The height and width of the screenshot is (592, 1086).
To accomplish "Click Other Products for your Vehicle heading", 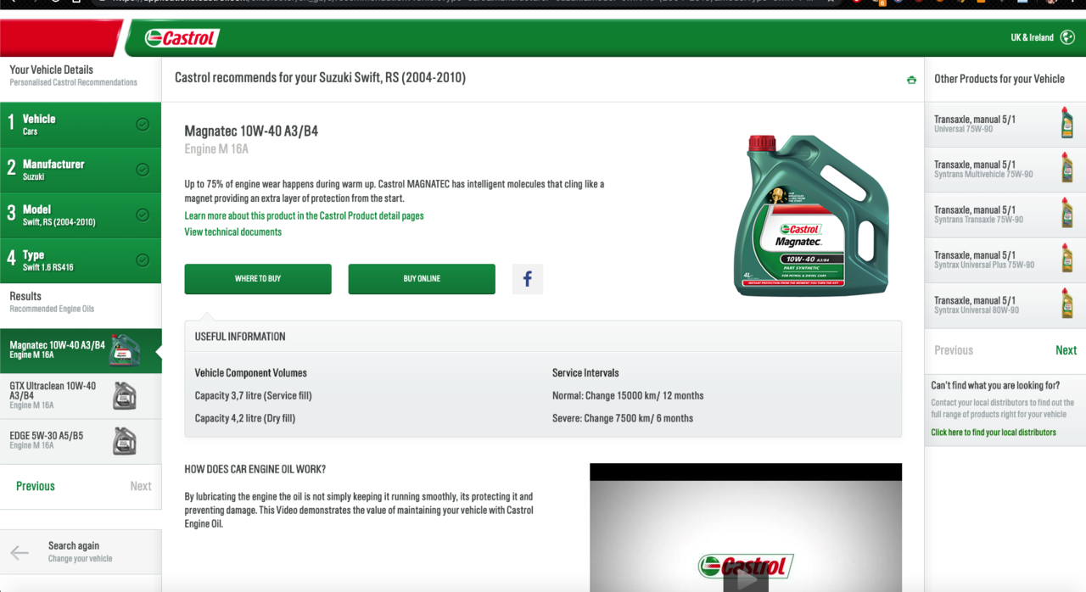I will 999,79.
